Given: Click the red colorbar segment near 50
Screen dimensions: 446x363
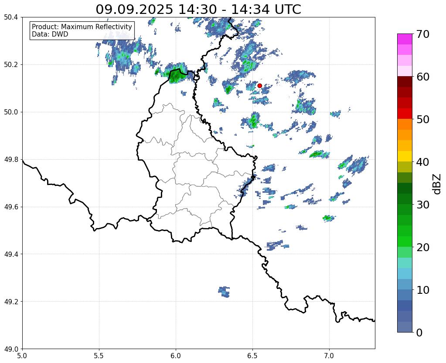Looking at the screenshot, I should (405, 114).
